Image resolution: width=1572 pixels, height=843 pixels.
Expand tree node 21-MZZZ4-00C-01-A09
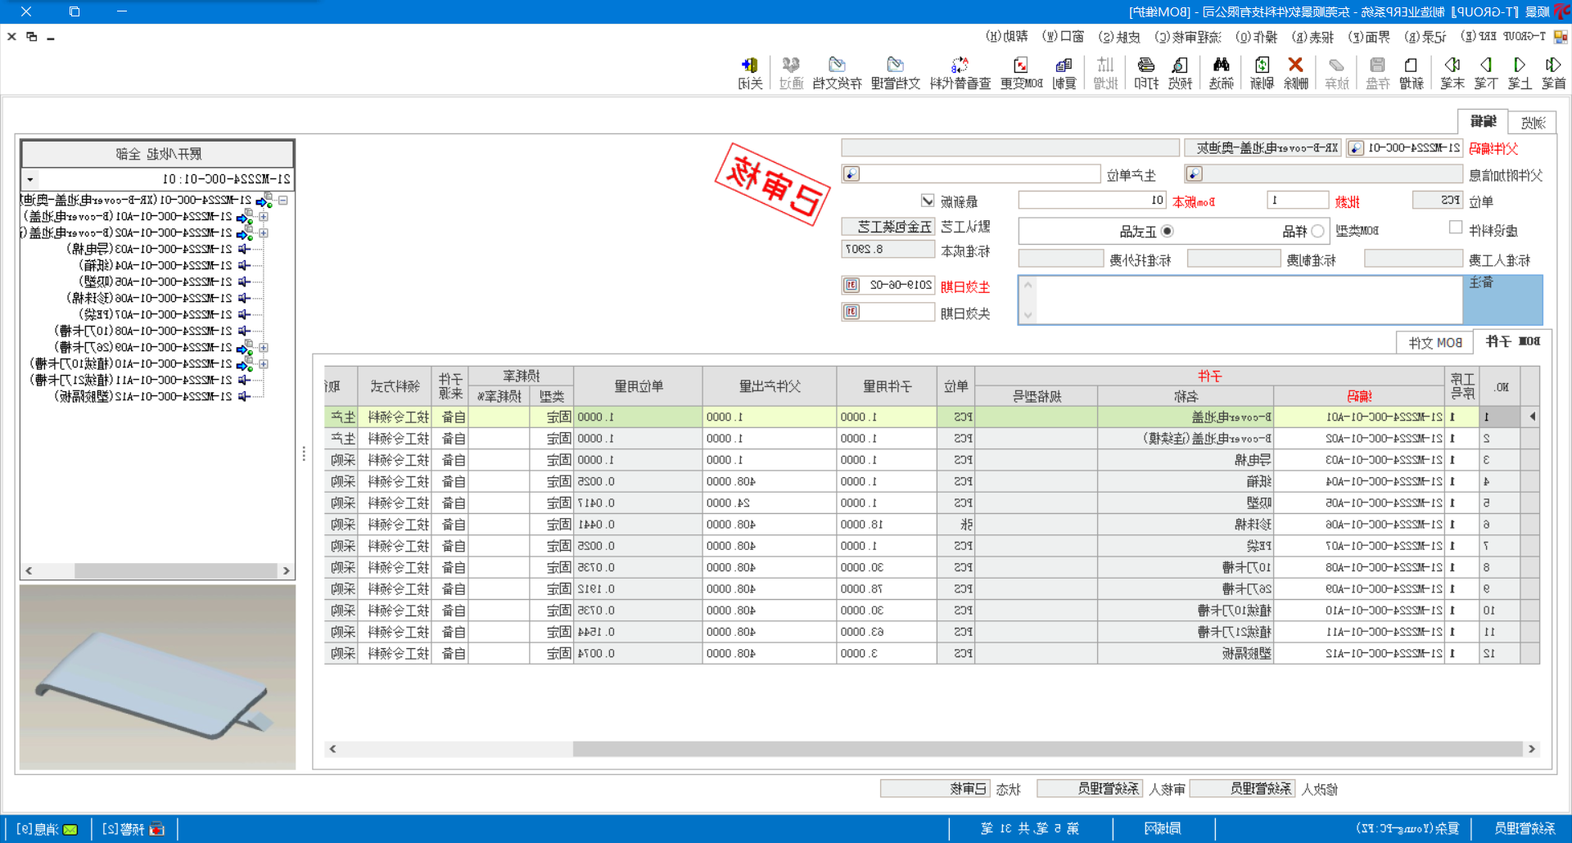pos(264,348)
